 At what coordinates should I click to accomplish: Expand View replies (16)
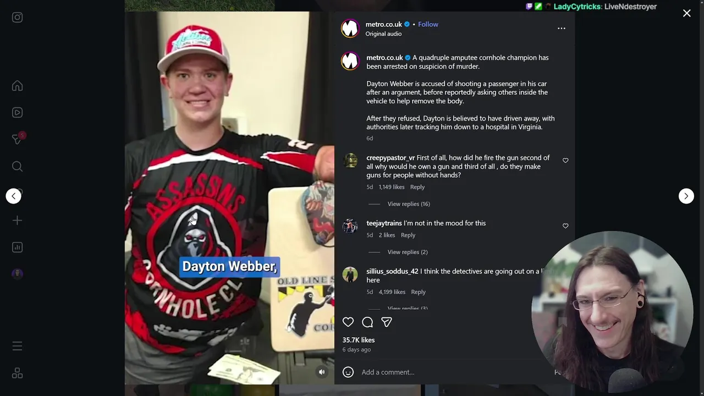click(x=409, y=204)
